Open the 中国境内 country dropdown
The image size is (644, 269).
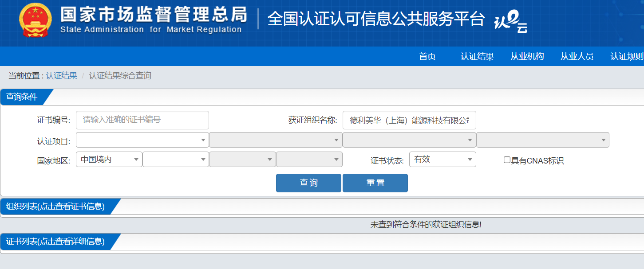pyautogui.click(x=109, y=160)
